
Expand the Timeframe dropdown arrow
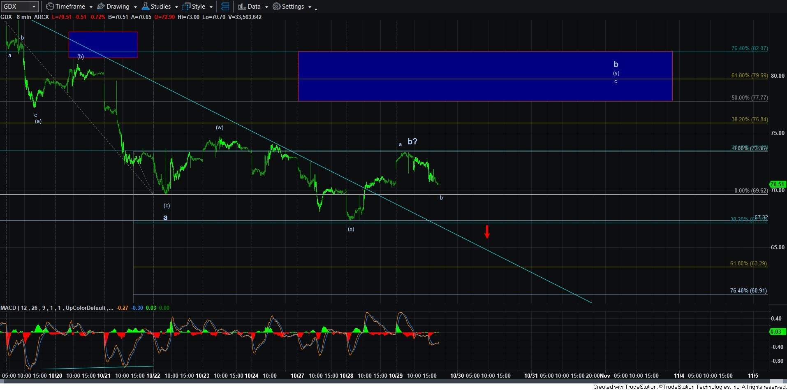pos(91,7)
